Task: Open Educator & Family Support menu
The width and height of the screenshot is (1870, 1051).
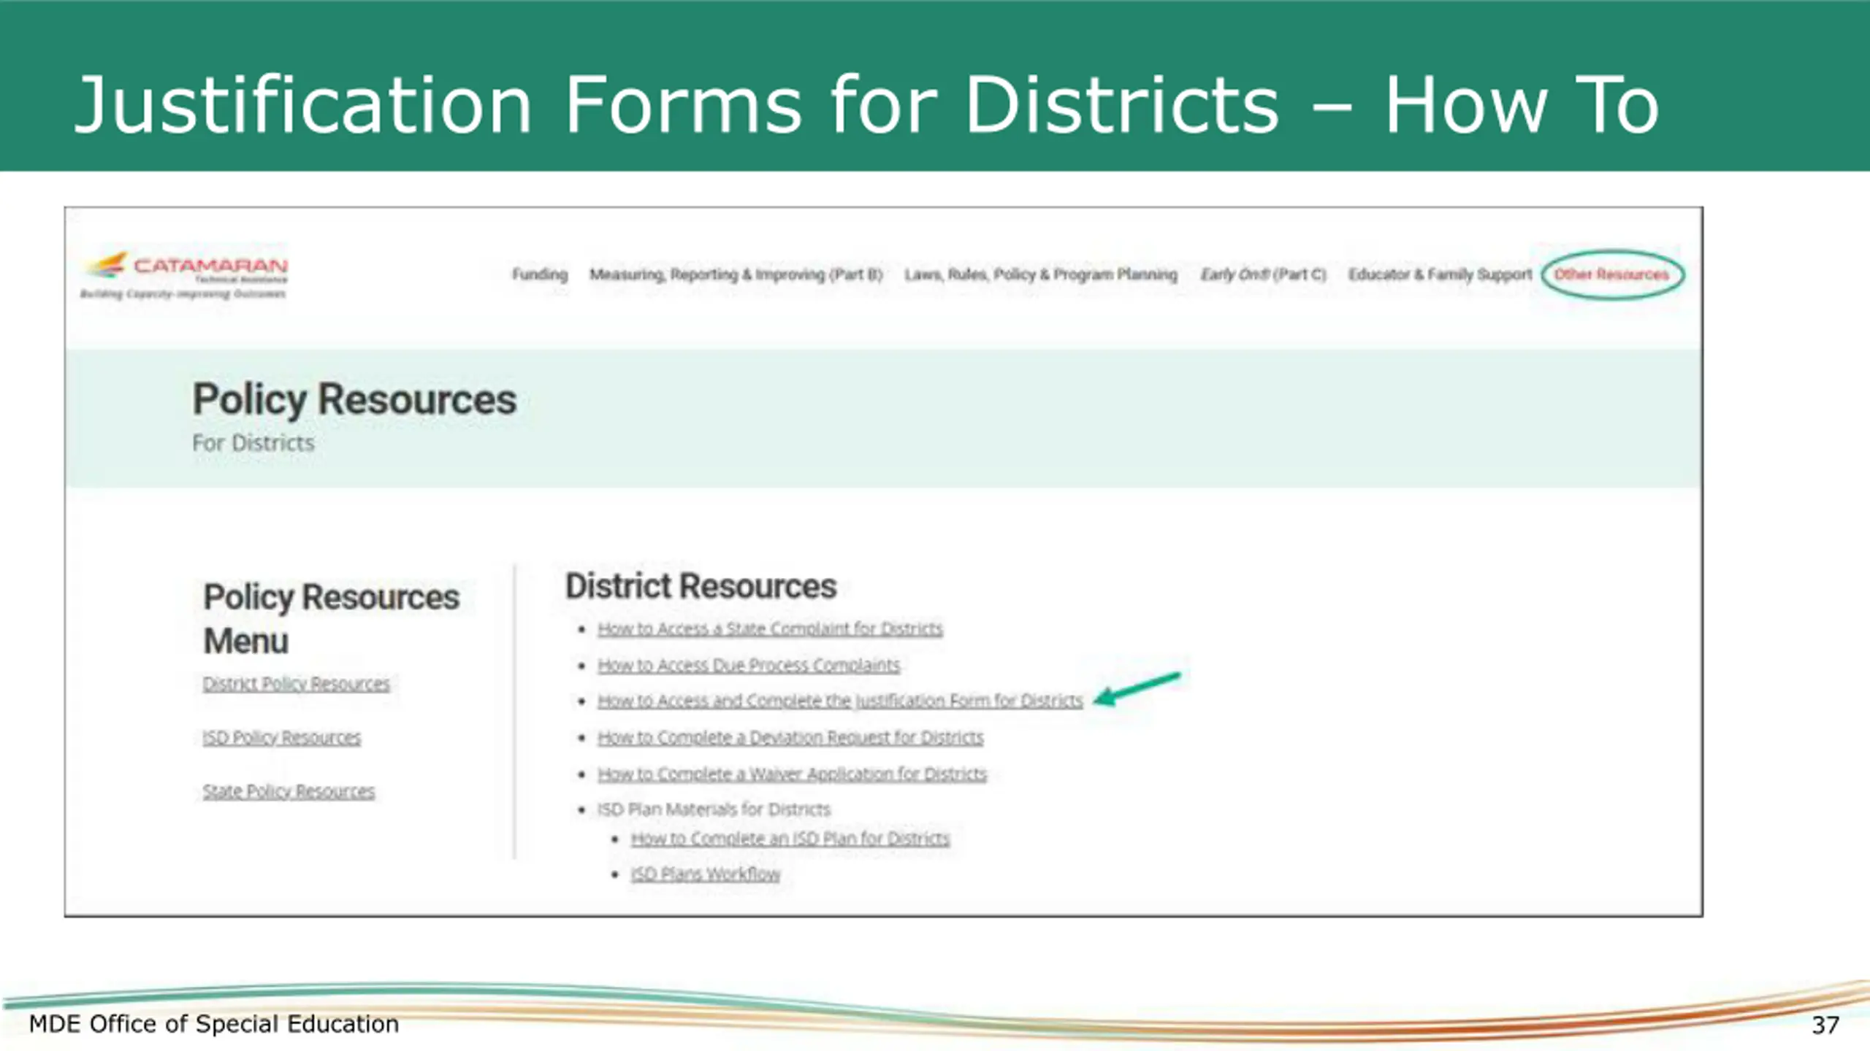Action: tap(1440, 274)
